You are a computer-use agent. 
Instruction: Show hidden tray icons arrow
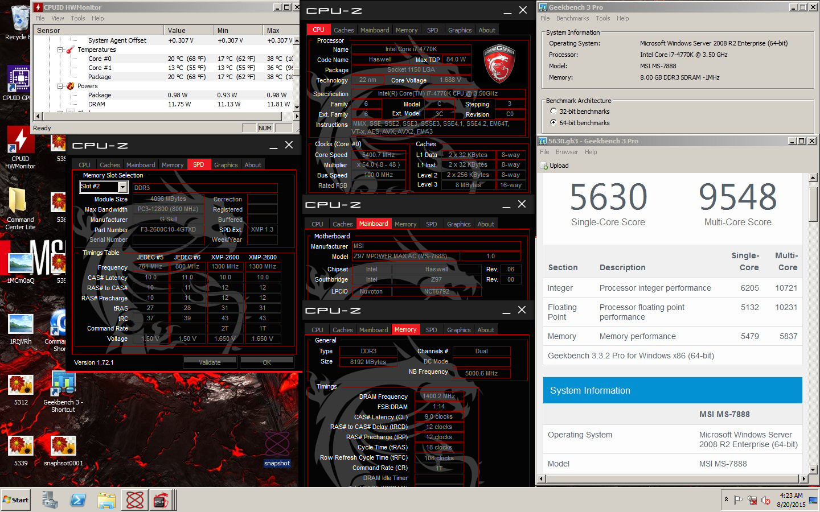pos(726,499)
